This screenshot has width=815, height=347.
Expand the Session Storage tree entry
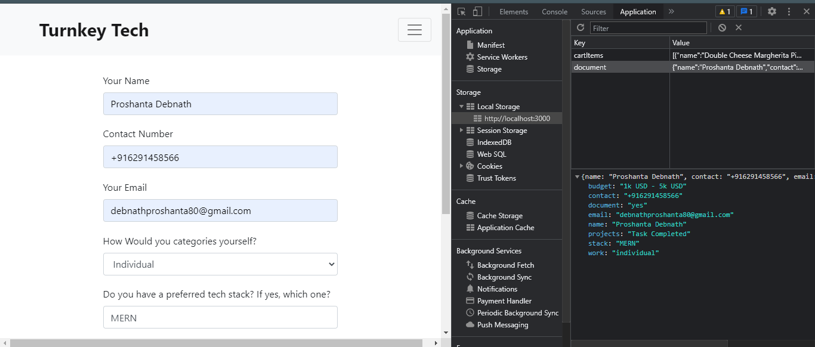[x=461, y=130]
